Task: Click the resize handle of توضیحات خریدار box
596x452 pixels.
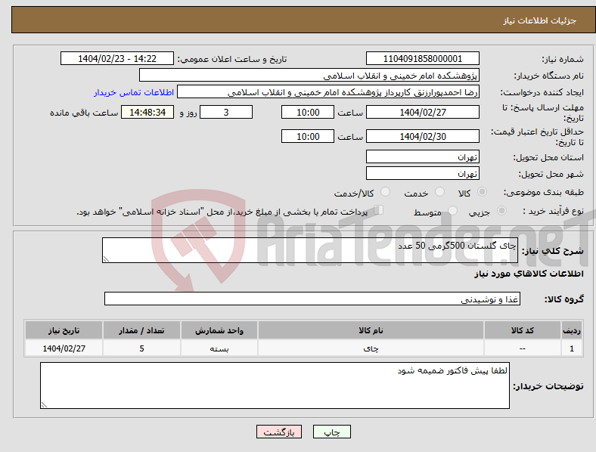Action: [44, 405]
